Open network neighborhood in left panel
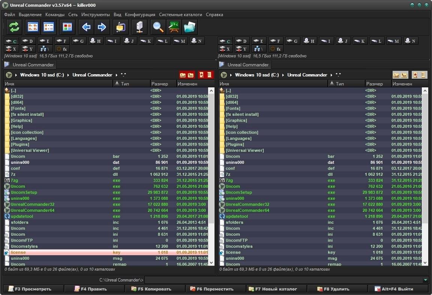Screen dimensions: 432x295 click(x=45, y=49)
